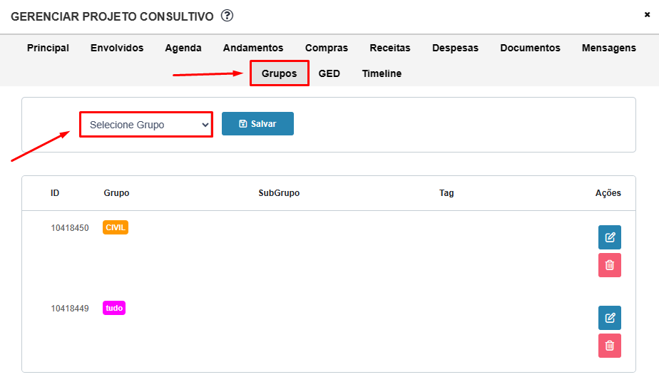Close the Gerenciar Projeto Consultivo dialog
Screen dimensions: 659x382
point(648,15)
